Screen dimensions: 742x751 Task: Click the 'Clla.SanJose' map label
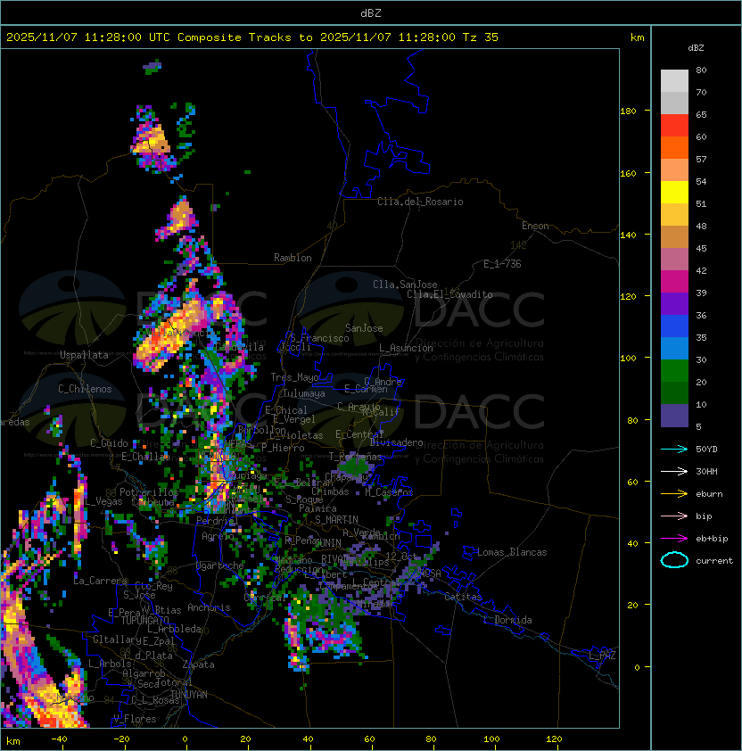(x=405, y=285)
